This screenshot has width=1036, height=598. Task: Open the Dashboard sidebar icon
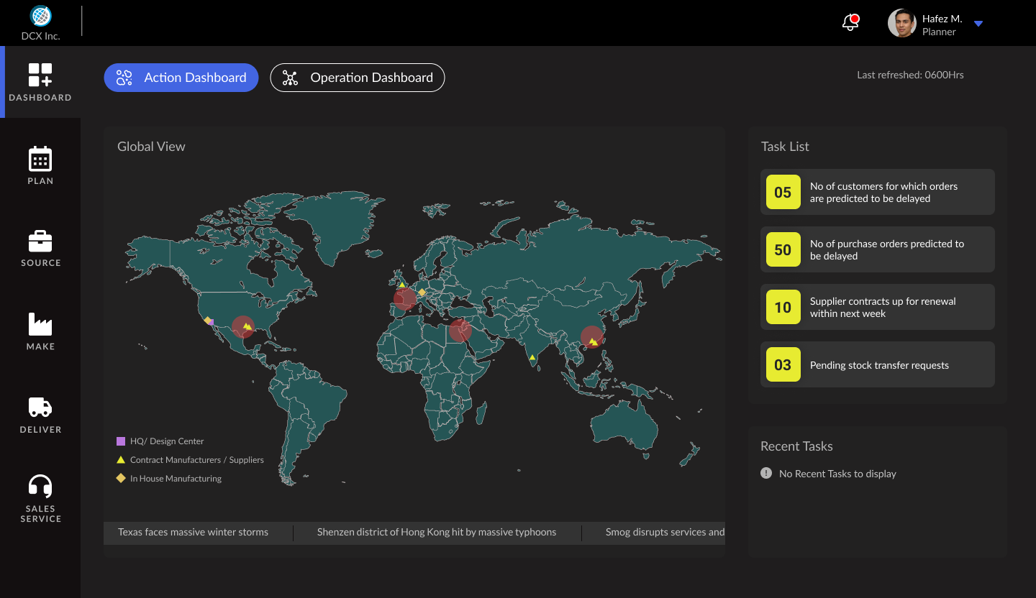40,75
